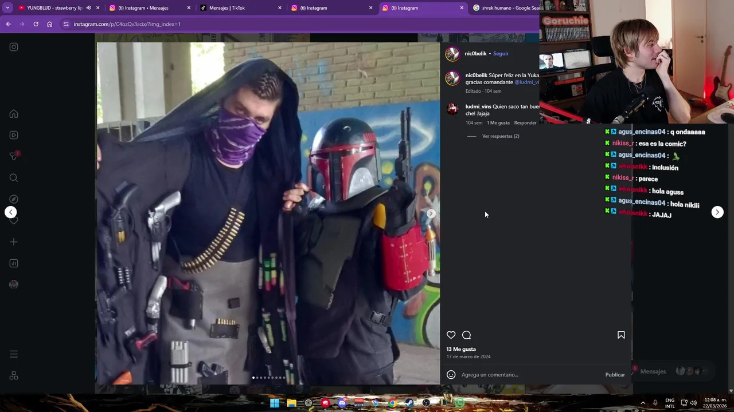The image size is (734, 412).
Task: Open the volume control in the system tray
Action: [693, 403]
